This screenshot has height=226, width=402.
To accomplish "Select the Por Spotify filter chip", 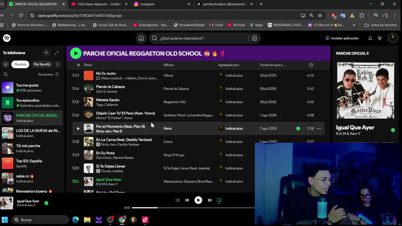I will click(x=42, y=64).
